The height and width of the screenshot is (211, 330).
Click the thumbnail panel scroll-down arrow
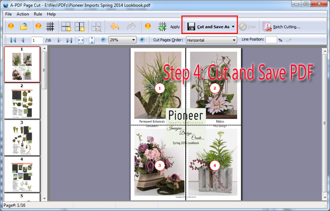point(44,198)
